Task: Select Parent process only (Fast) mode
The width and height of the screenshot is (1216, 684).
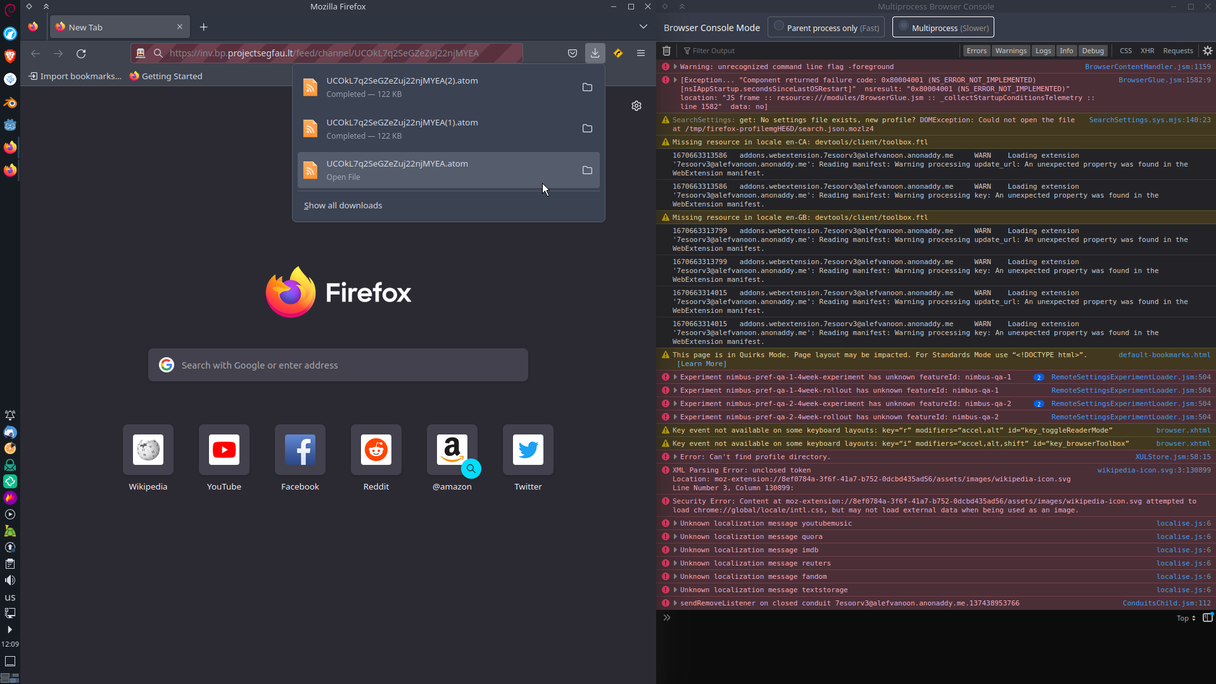Action: click(x=826, y=27)
